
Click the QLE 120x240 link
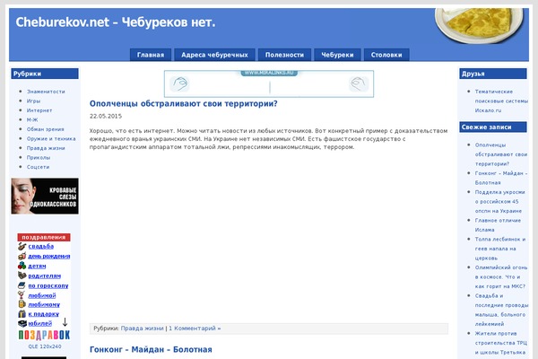point(45,346)
